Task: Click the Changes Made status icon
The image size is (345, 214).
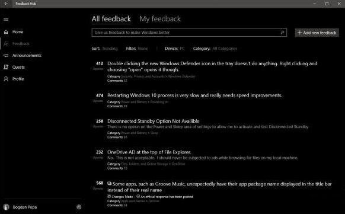Action: point(109,196)
